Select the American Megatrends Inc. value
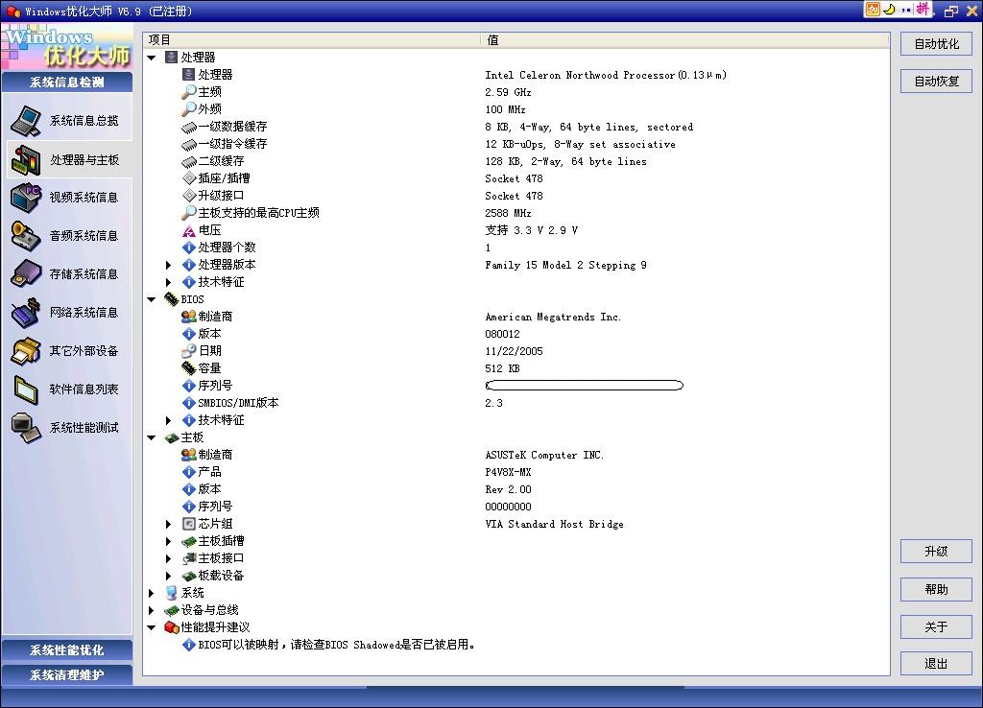Screen dimensions: 983x708 tap(553, 317)
